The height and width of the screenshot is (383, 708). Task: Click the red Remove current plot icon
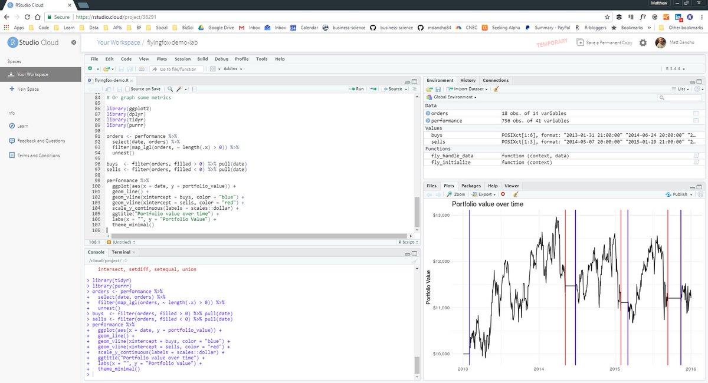point(503,194)
